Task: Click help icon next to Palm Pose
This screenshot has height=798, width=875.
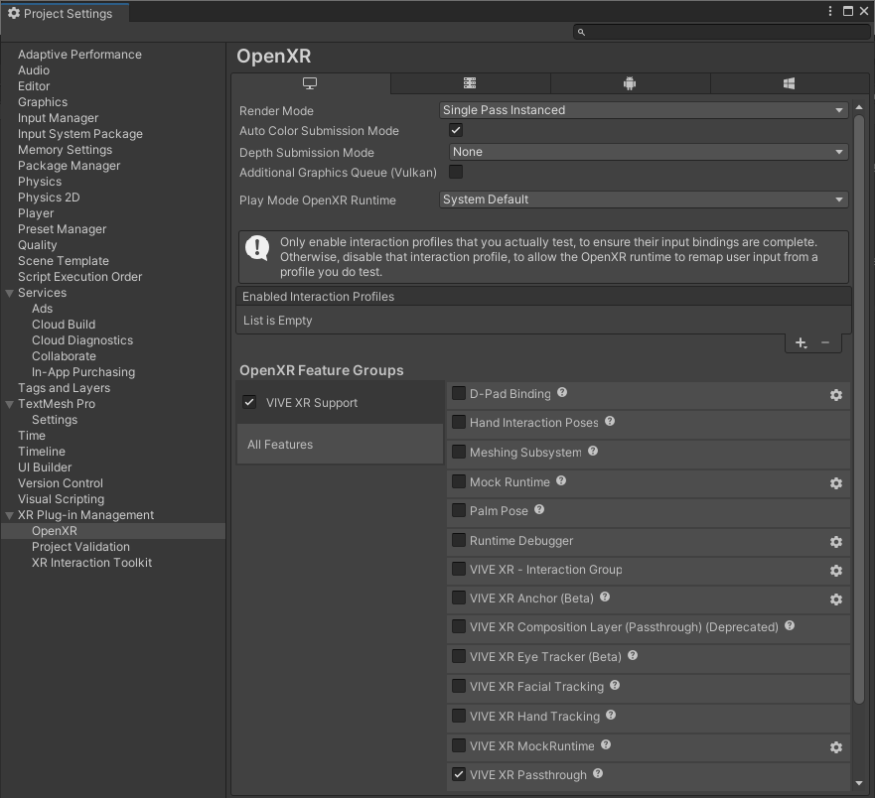Action: point(539,510)
